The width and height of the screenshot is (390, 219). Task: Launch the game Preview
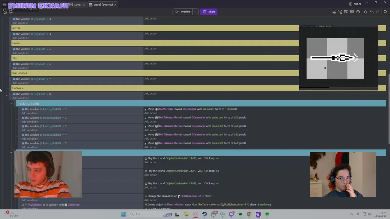(x=183, y=12)
